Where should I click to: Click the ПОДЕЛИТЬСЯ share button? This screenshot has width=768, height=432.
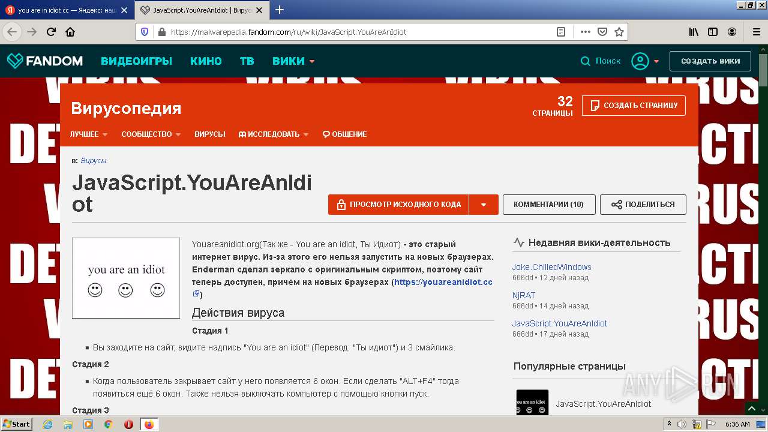click(643, 205)
